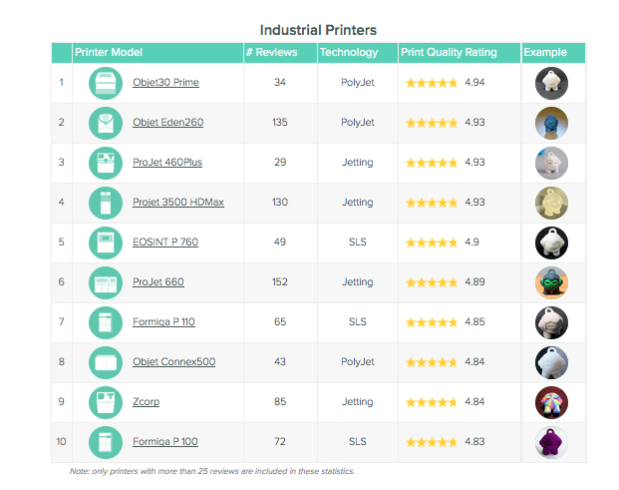Click the EOSINT P 760 printer icon

[106, 243]
